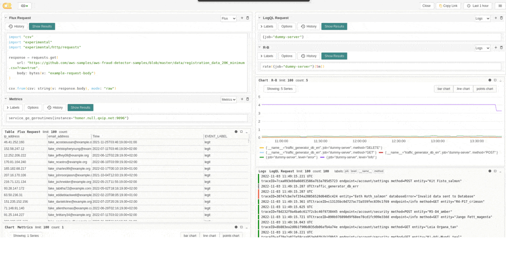This screenshot has height=258, width=506.
Task: Add a query using LogQL Request plus icon
Action: 495,18
